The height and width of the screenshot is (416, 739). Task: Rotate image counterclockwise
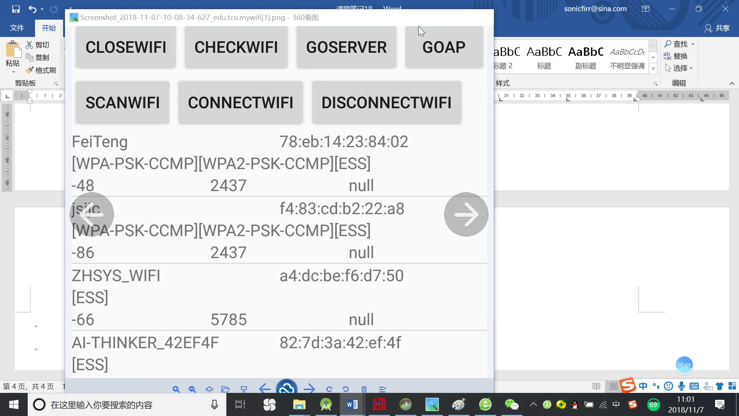pos(346,389)
